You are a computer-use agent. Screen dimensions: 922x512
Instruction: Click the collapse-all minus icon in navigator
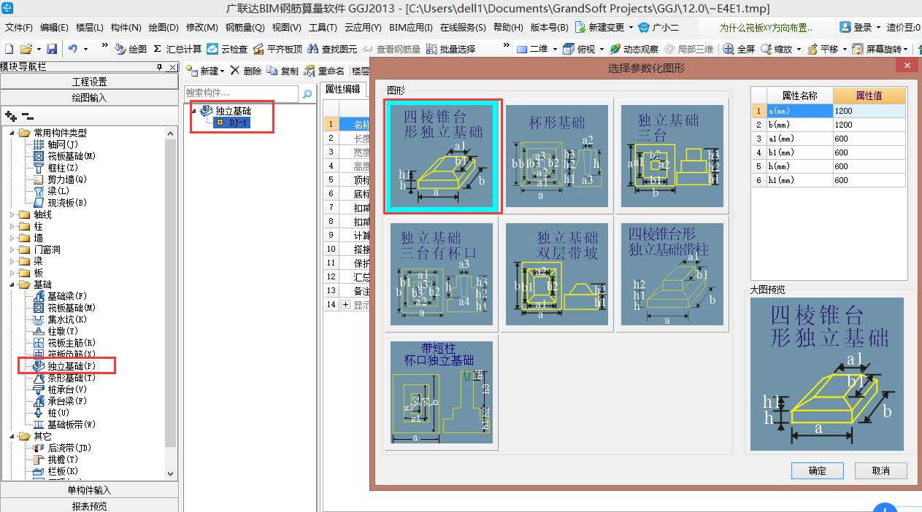[28, 115]
